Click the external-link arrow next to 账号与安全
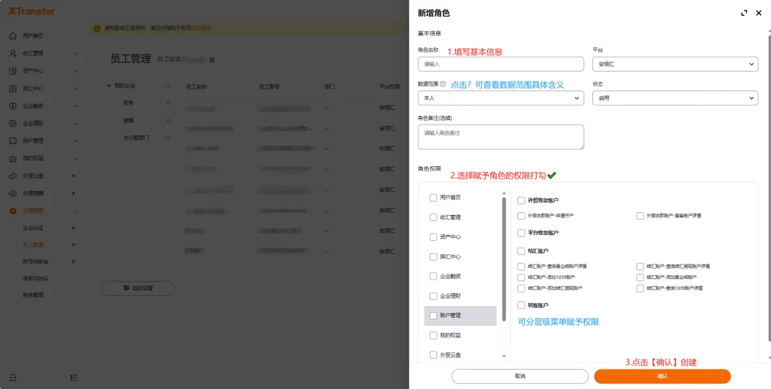The width and height of the screenshot is (771, 389). coord(73,262)
